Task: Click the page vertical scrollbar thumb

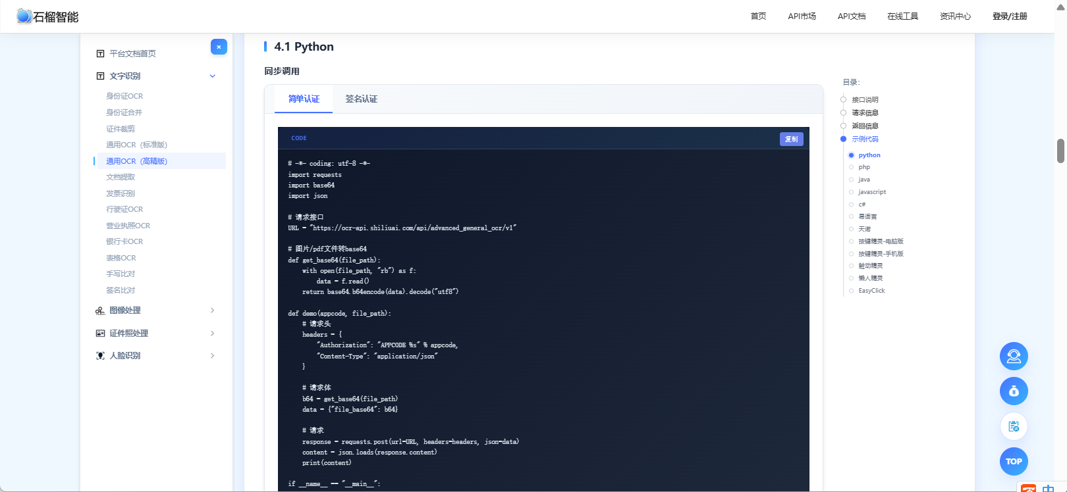Action: coord(1060,151)
